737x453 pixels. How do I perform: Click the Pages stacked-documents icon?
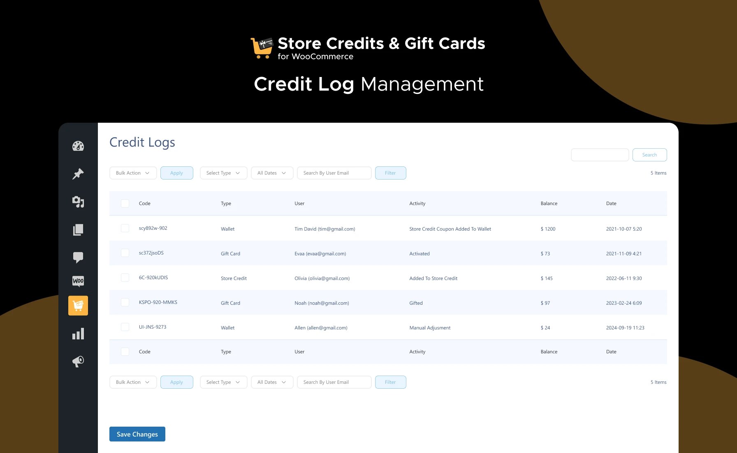[78, 229]
